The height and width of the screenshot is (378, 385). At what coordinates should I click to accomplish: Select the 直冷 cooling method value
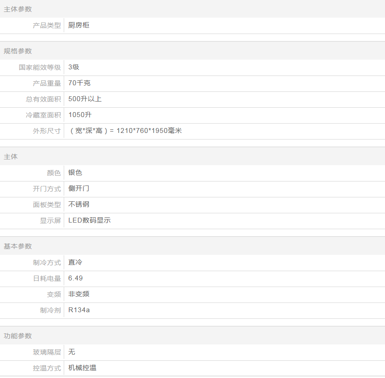75,262
